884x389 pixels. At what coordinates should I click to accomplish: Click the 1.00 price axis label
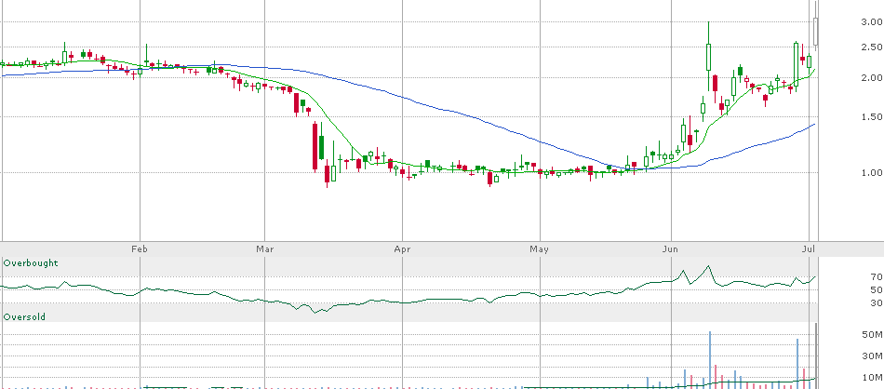872,172
